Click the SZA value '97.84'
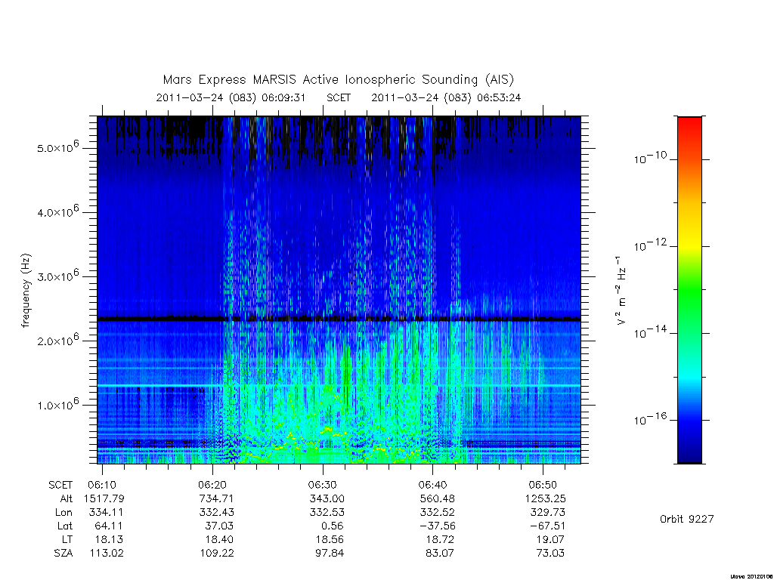The image size is (774, 580). click(330, 554)
